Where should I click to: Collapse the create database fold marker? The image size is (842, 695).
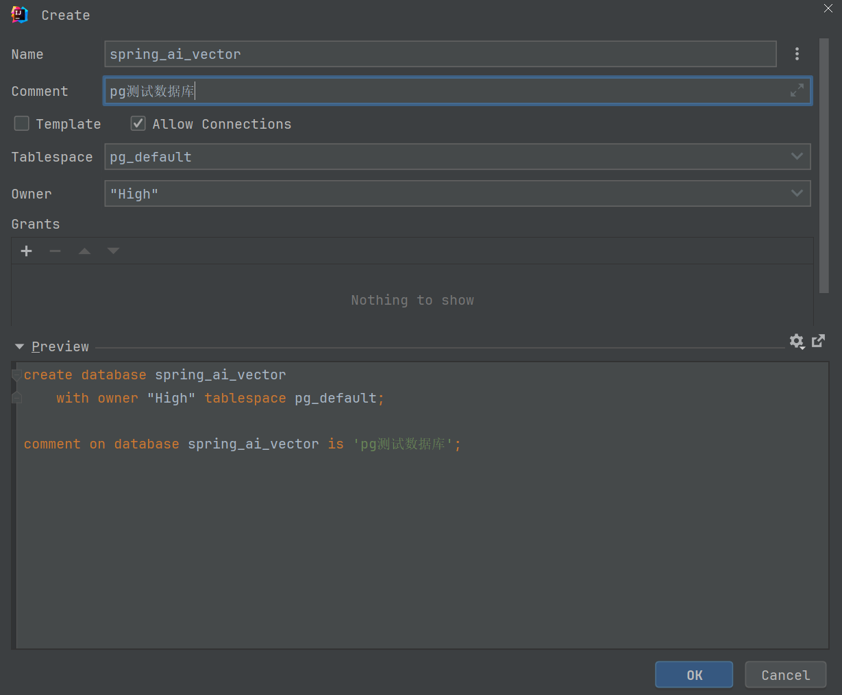17,375
